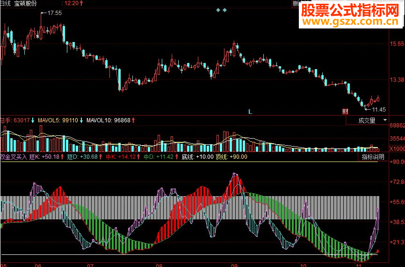Click the +38.52 indicator axis label
Image resolution: width=405 pixels, height=267 pixels.
pos(397,222)
